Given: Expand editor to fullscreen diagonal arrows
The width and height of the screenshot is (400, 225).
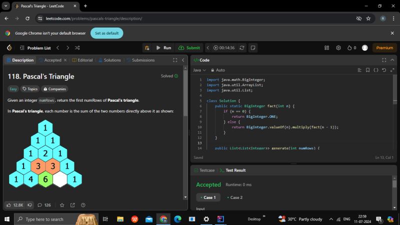Looking at the screenshot, I should tap(392, 70).
